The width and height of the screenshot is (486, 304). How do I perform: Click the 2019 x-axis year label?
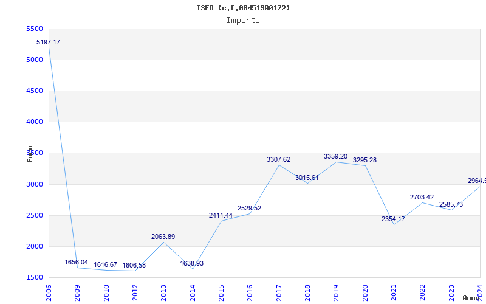[x=337, y=293]
